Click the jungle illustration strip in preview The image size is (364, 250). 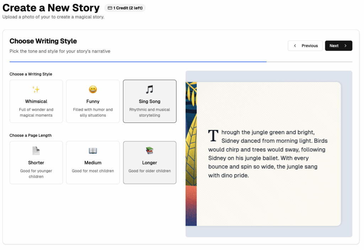tap(191, 154)
